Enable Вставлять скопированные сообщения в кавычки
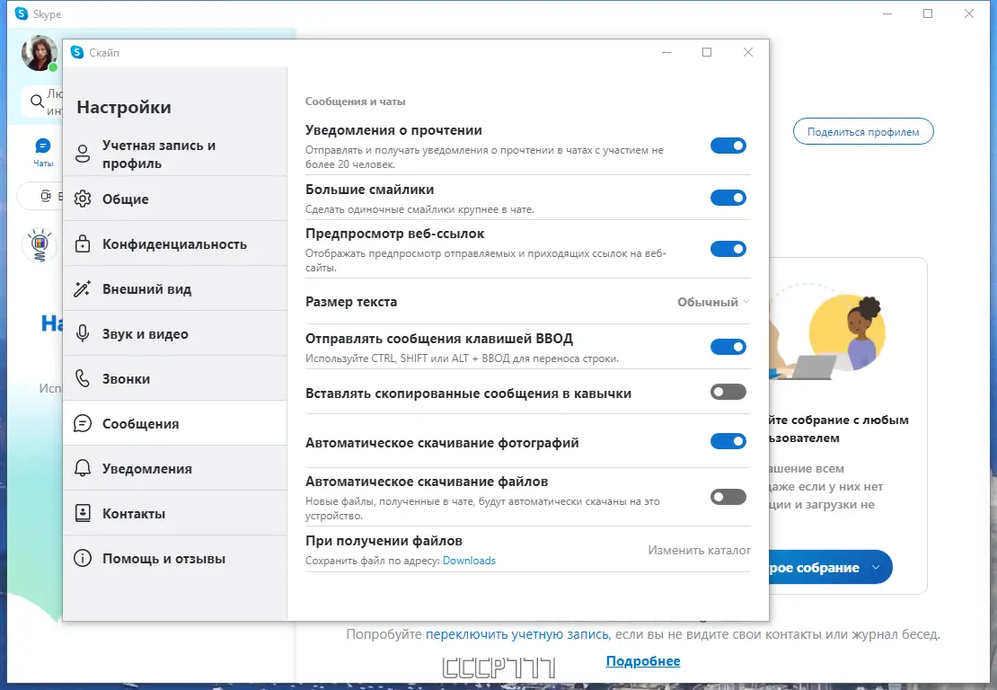Screen dimensions: 997x690 pyautogui.click(x=728, y=392)
